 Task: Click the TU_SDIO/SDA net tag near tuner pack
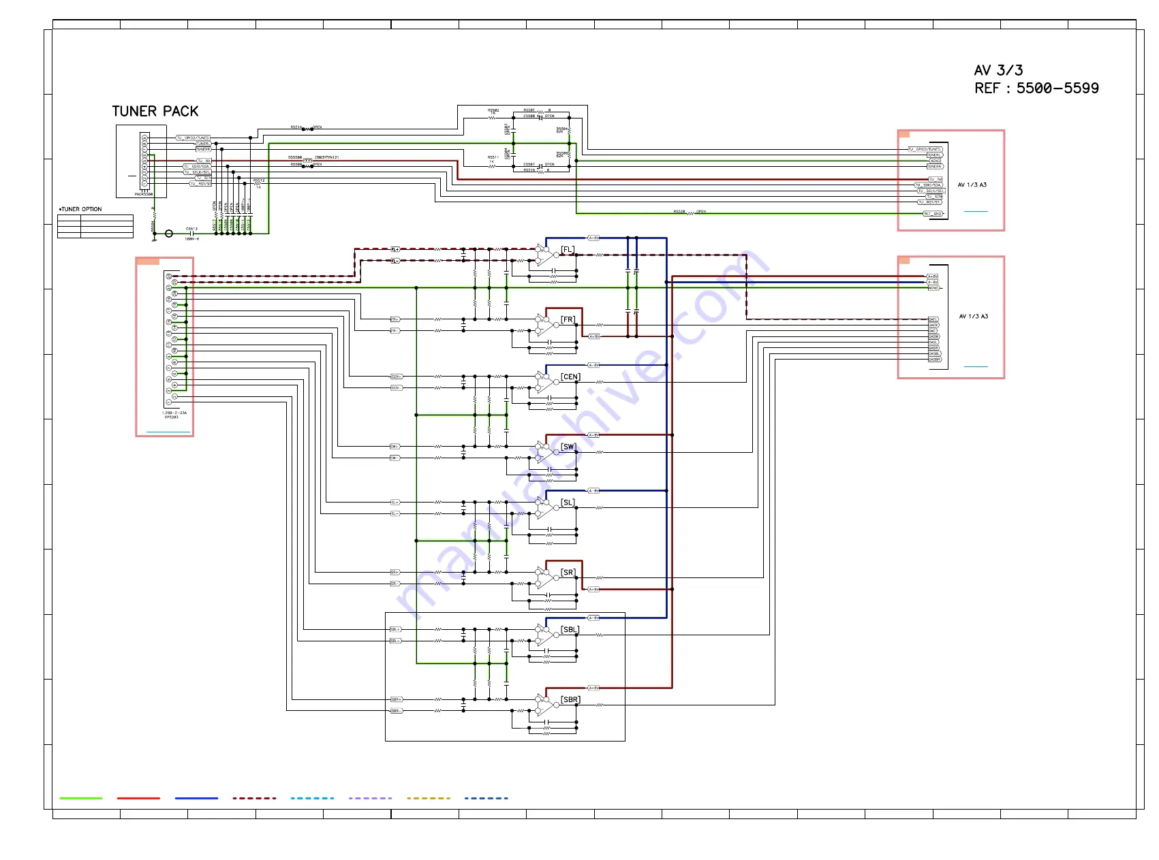197,167
